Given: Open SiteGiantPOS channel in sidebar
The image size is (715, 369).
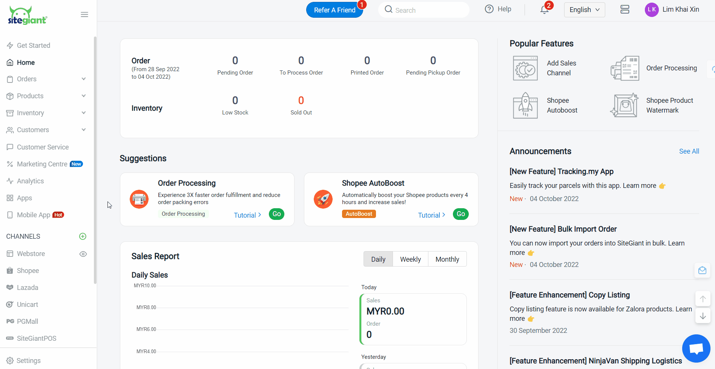Looking at the screenshot, I should coord(36,339).
